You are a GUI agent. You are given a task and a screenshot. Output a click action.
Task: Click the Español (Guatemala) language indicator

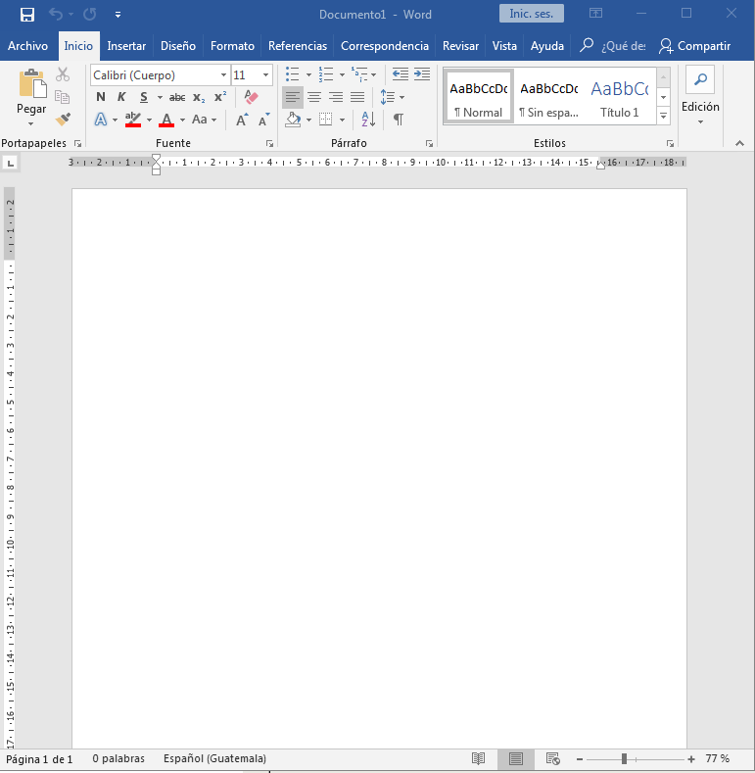click(214, 758)
